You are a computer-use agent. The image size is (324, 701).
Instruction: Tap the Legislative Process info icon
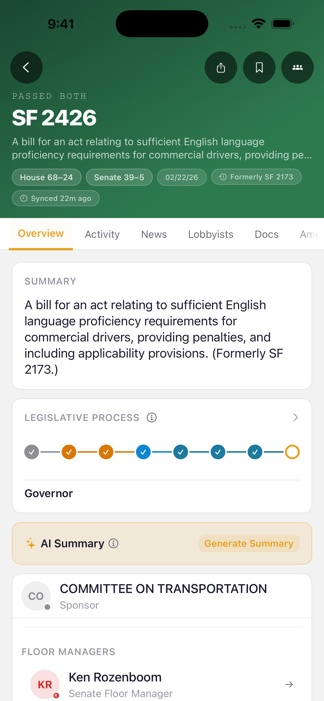pyautogui.click(x=151, y=417)
